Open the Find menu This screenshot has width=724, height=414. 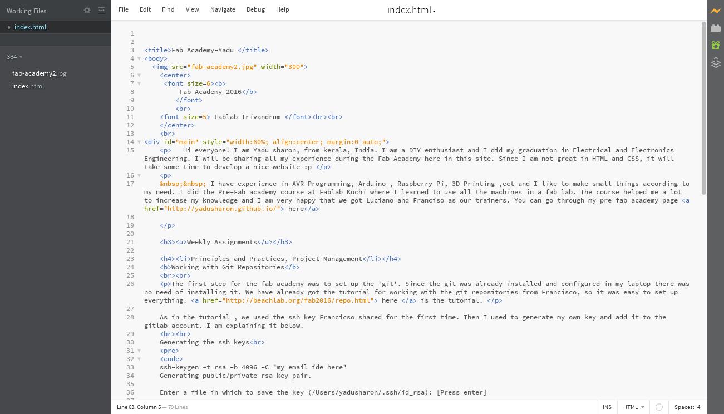(x=168, y=9)
